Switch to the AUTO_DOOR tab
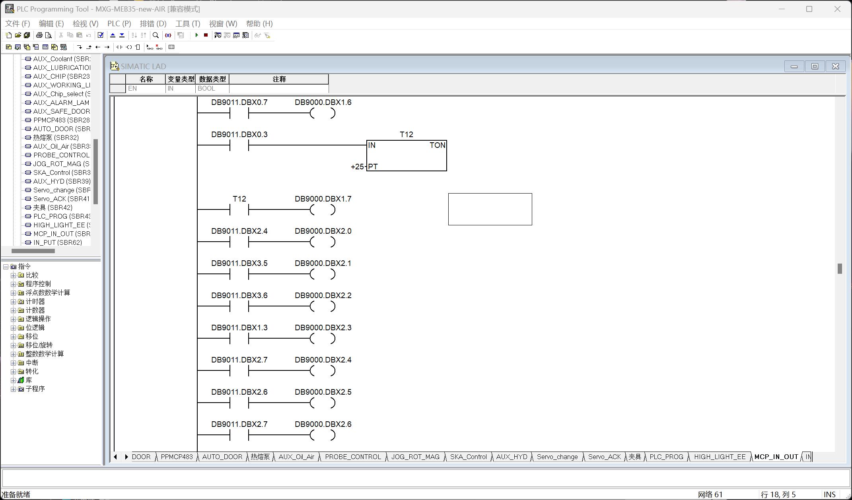Screen dimensions: 852x500 [x=222, y=457]
